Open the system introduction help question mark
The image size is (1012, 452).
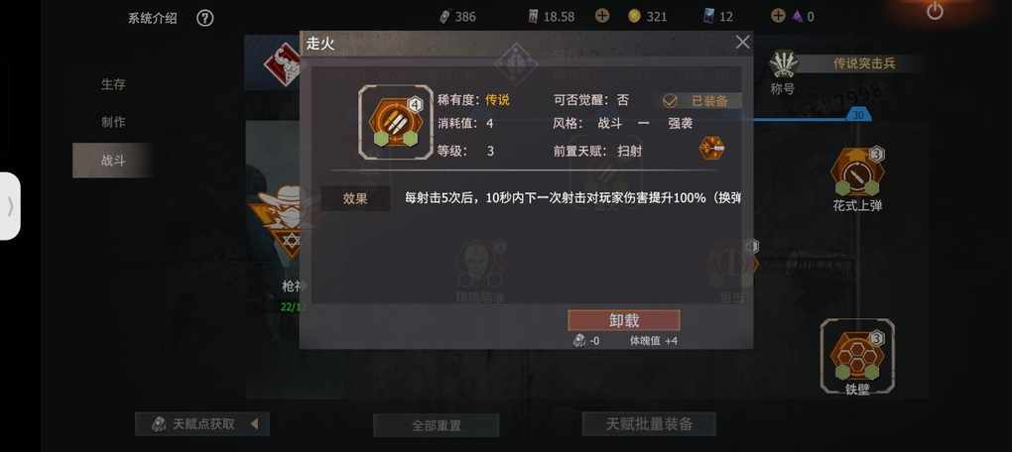[204, 18]
